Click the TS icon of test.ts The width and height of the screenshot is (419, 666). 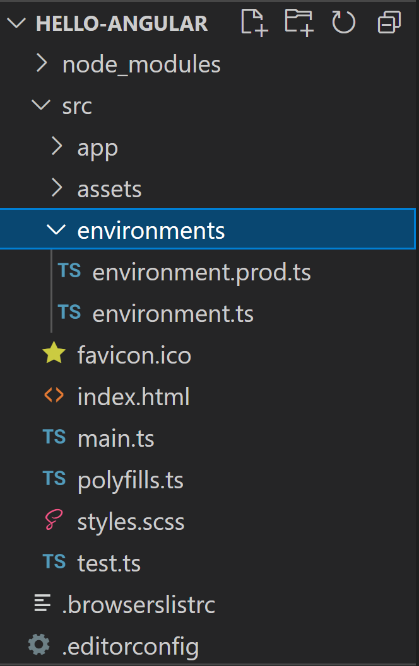point(54,561)
